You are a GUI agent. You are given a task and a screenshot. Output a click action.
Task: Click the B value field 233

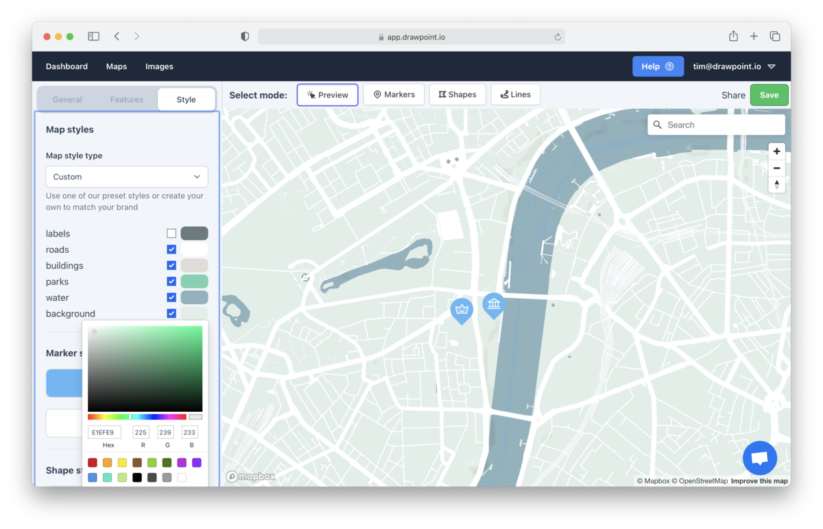[190, 432]
